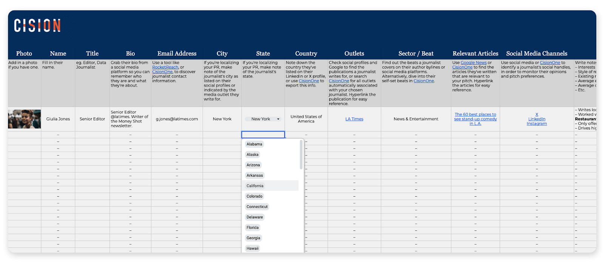Click the Relevant Articles column header
Image resolution: width=604 pixels, height=264 pixels.
pyautogui.click(x=475, y=53)
